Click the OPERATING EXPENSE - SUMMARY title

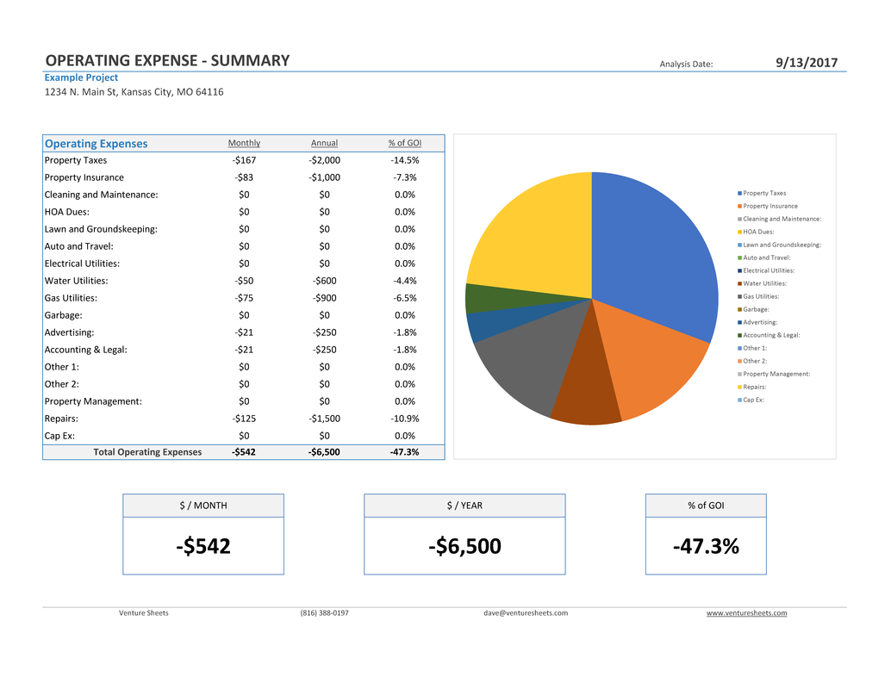click(168, 61)
